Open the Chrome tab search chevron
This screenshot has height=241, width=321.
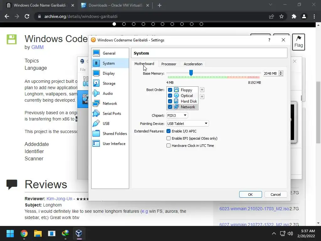(271, 4)
